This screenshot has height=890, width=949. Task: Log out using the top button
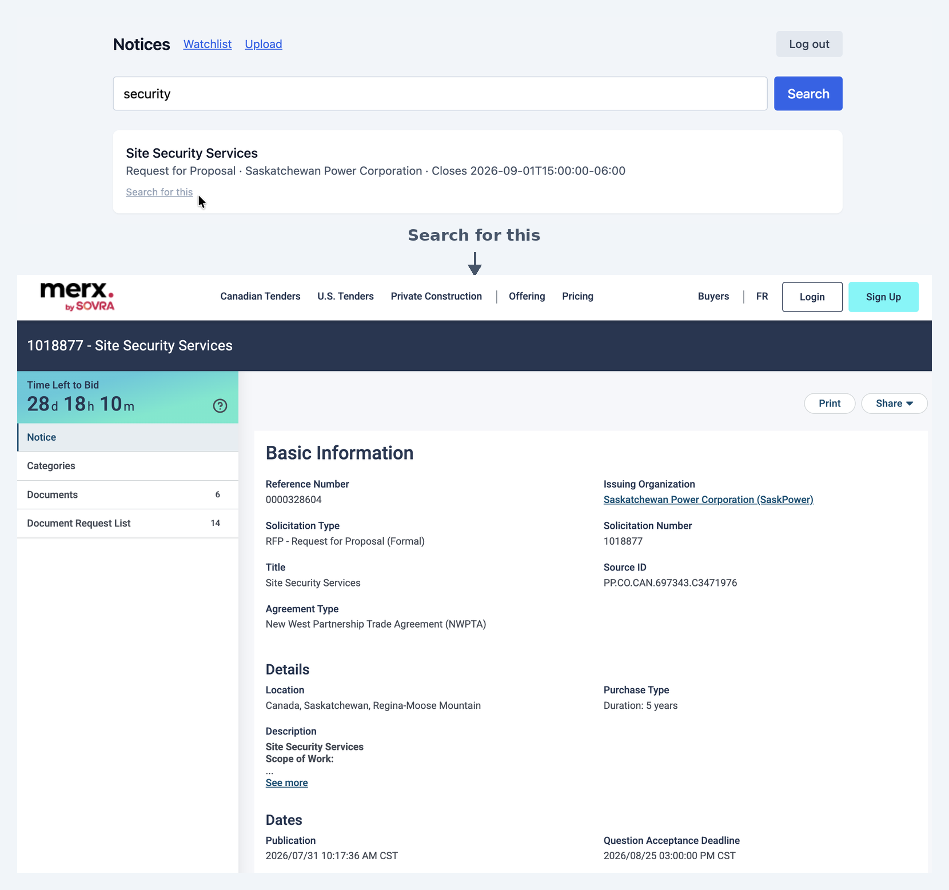tap(809, 44)
